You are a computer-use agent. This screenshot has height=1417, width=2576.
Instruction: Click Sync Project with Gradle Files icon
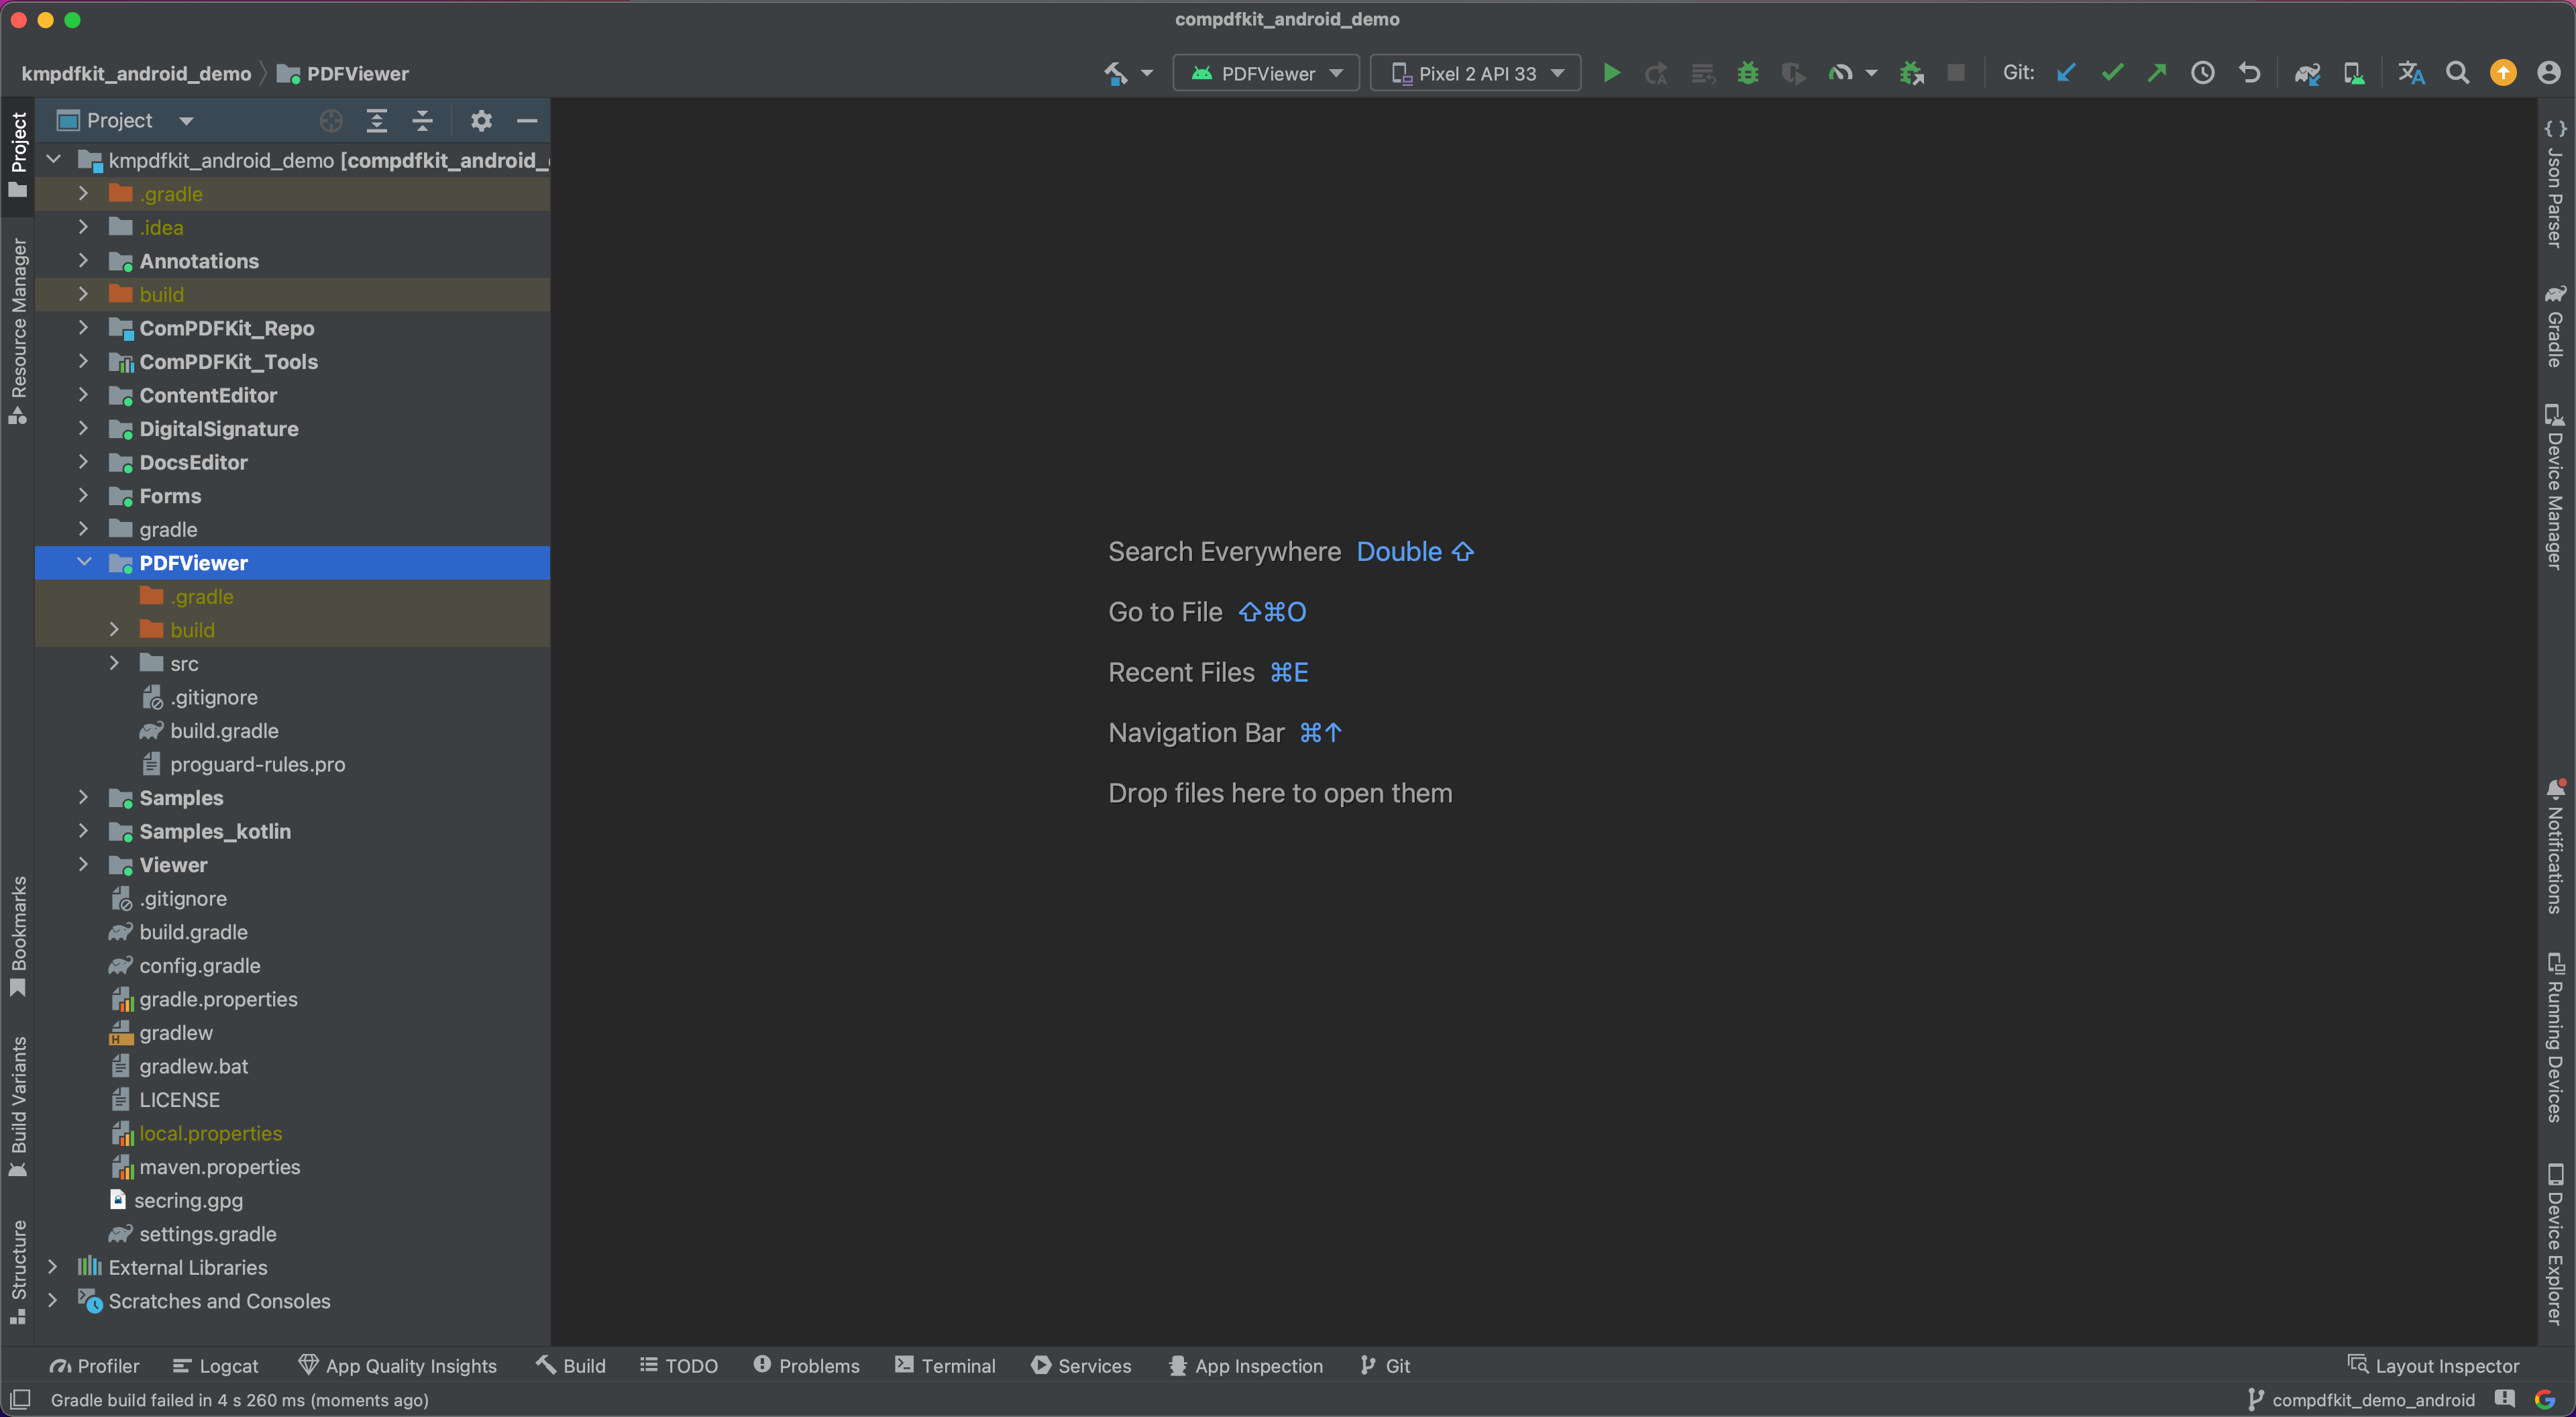point(2307,73)
